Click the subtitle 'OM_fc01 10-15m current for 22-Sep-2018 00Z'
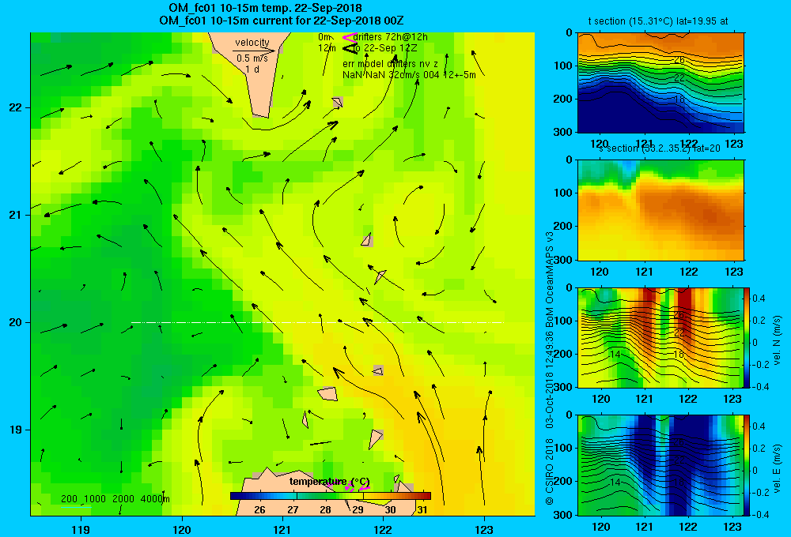 tap(281, 21)
